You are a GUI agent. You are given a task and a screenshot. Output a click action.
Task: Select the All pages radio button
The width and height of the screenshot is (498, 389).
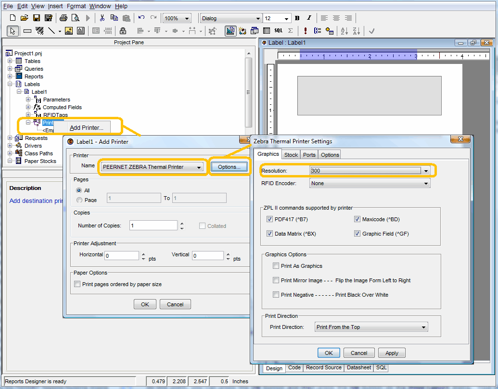click(79, 190)
